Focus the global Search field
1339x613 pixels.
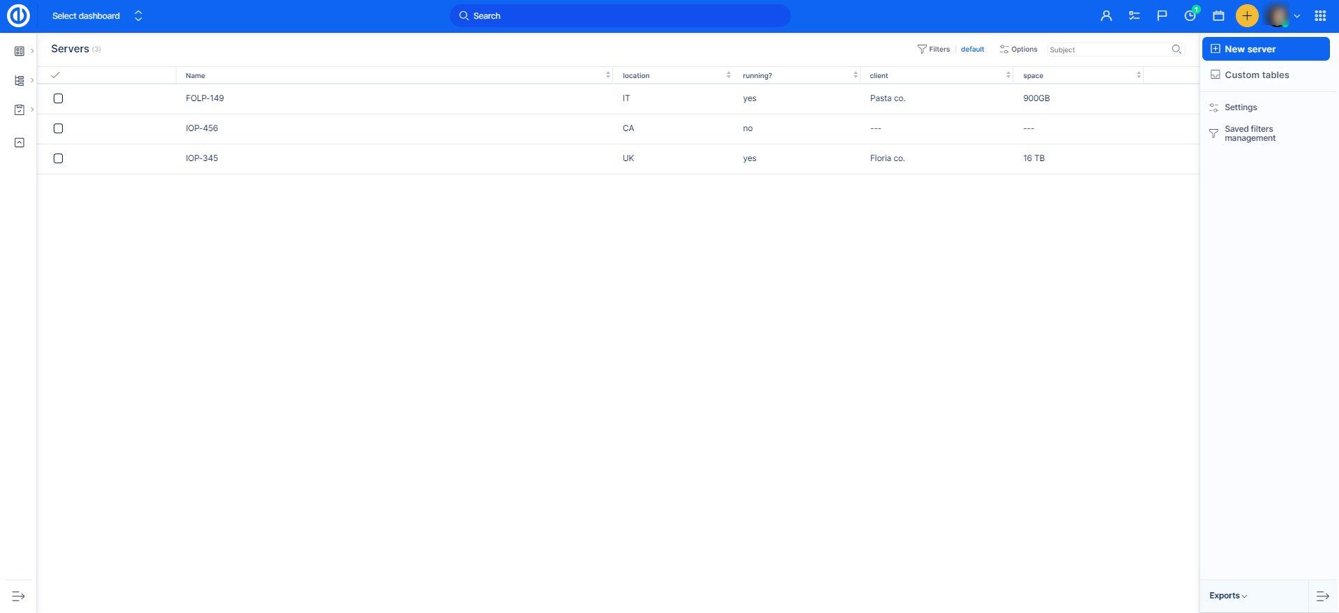[x=621, y=15]
